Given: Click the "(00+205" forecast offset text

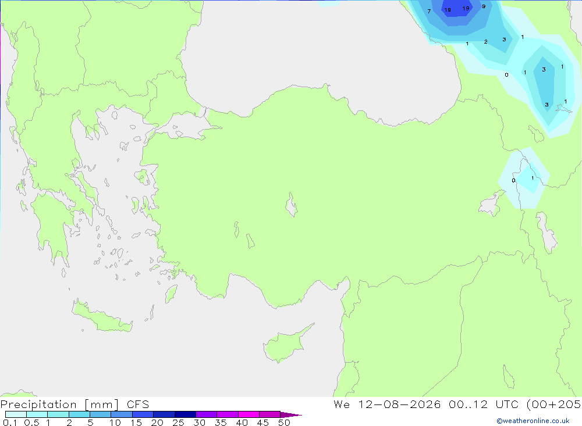Looking at the screenshot, I should [x=553, y=404].
